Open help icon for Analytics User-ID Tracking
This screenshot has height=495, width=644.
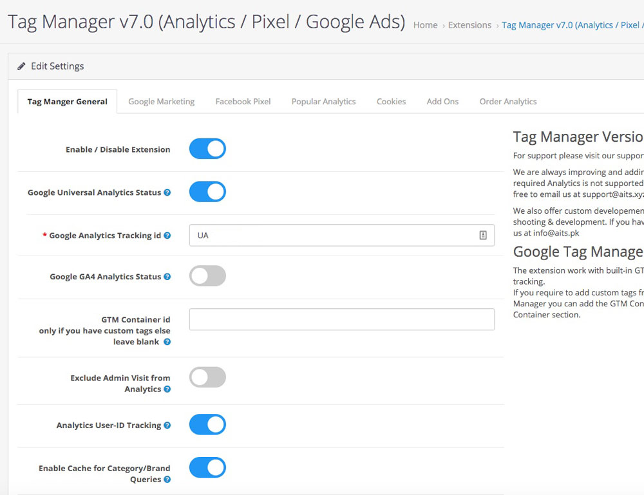167,425
